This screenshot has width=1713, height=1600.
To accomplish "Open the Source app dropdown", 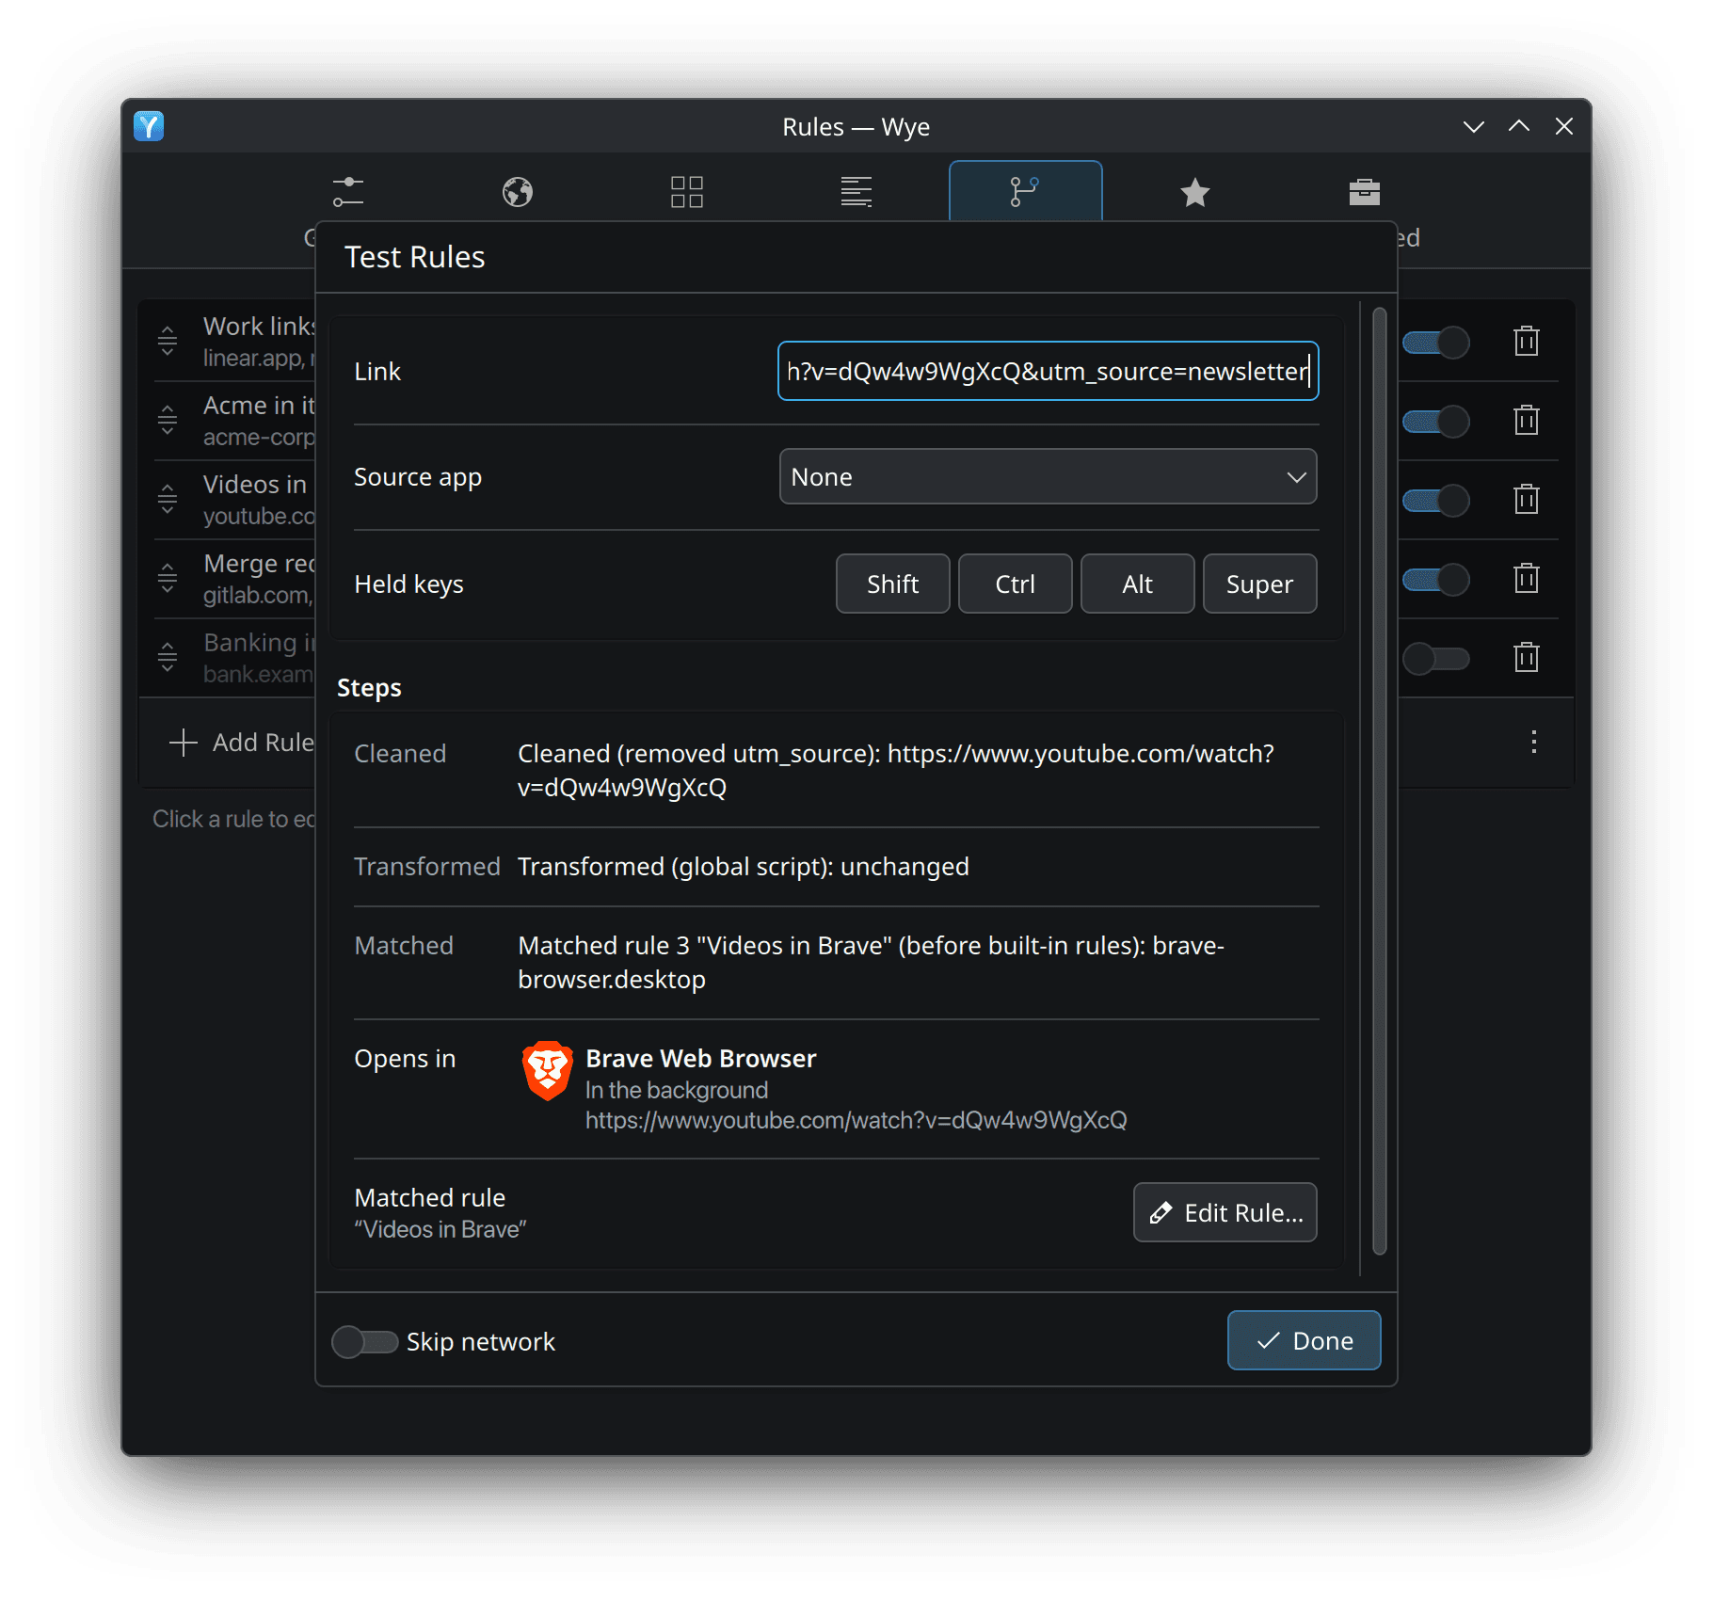I will coord(1048,476).
